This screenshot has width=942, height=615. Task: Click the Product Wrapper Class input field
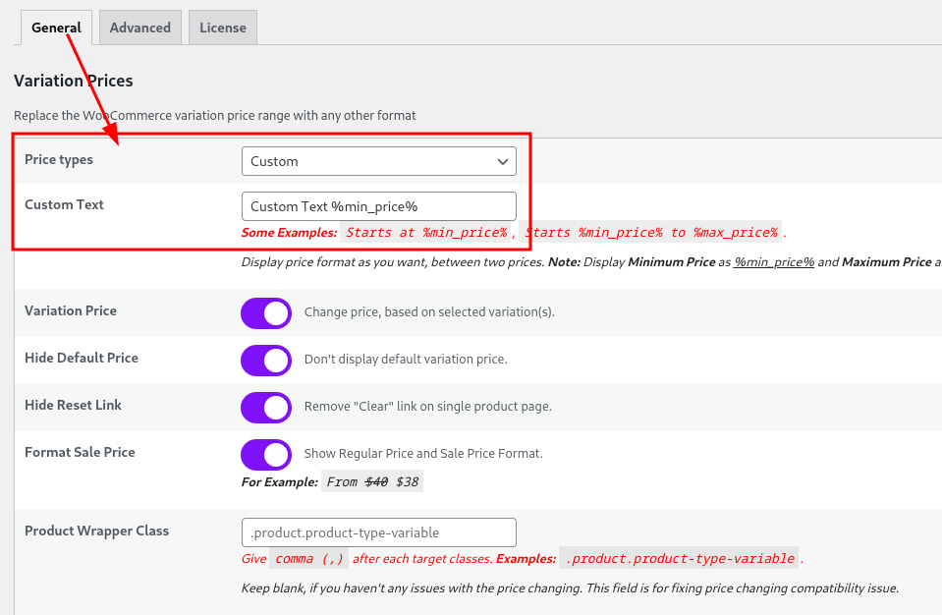point(379,532)
